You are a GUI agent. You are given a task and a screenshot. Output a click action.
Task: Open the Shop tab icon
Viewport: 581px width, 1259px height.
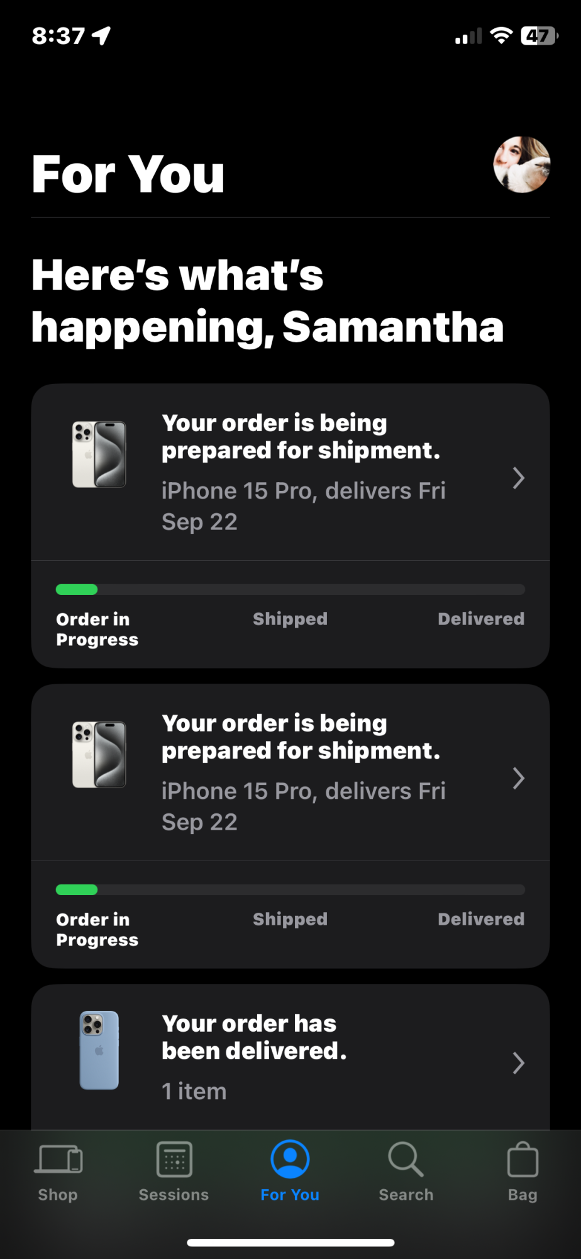(x=58, y=1159)
